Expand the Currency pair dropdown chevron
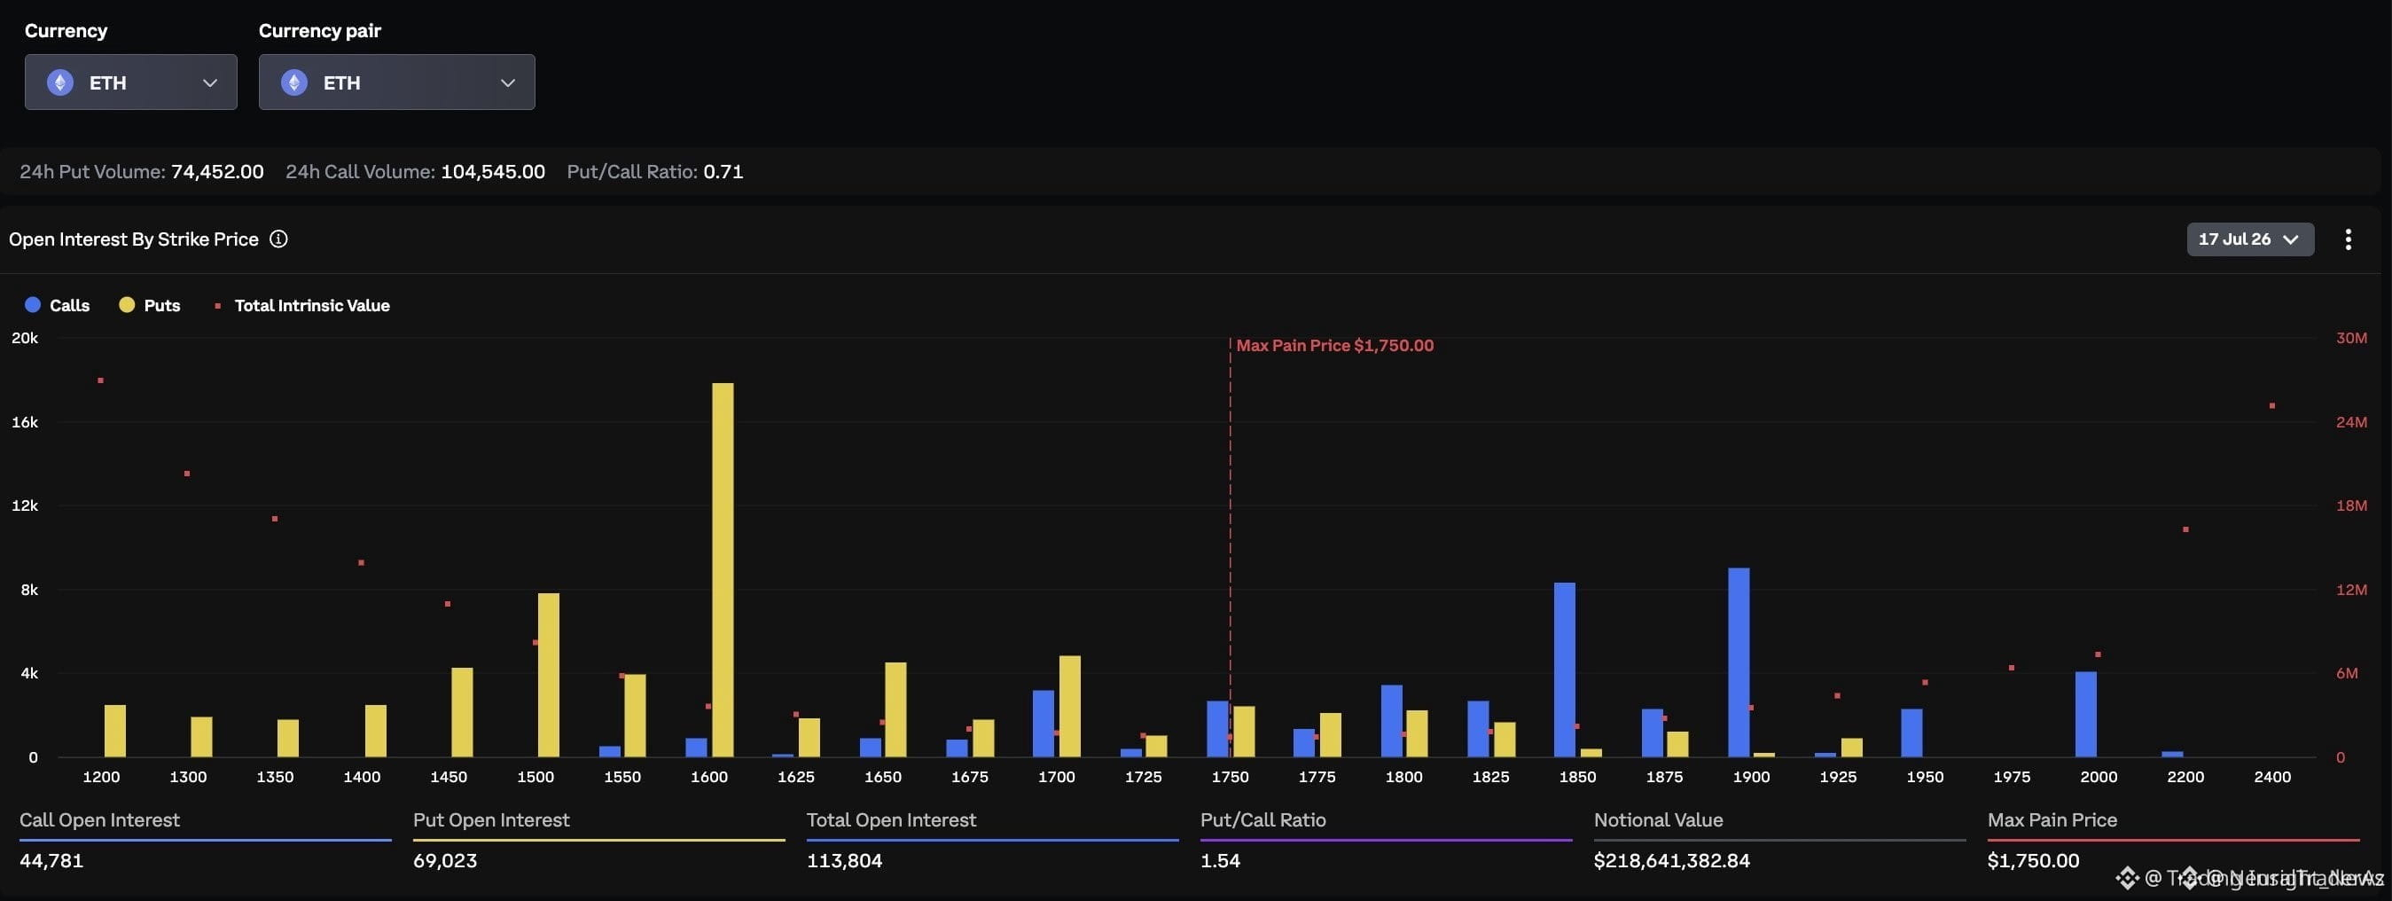This screenshot has width=2392, height=901. point(508,82)
